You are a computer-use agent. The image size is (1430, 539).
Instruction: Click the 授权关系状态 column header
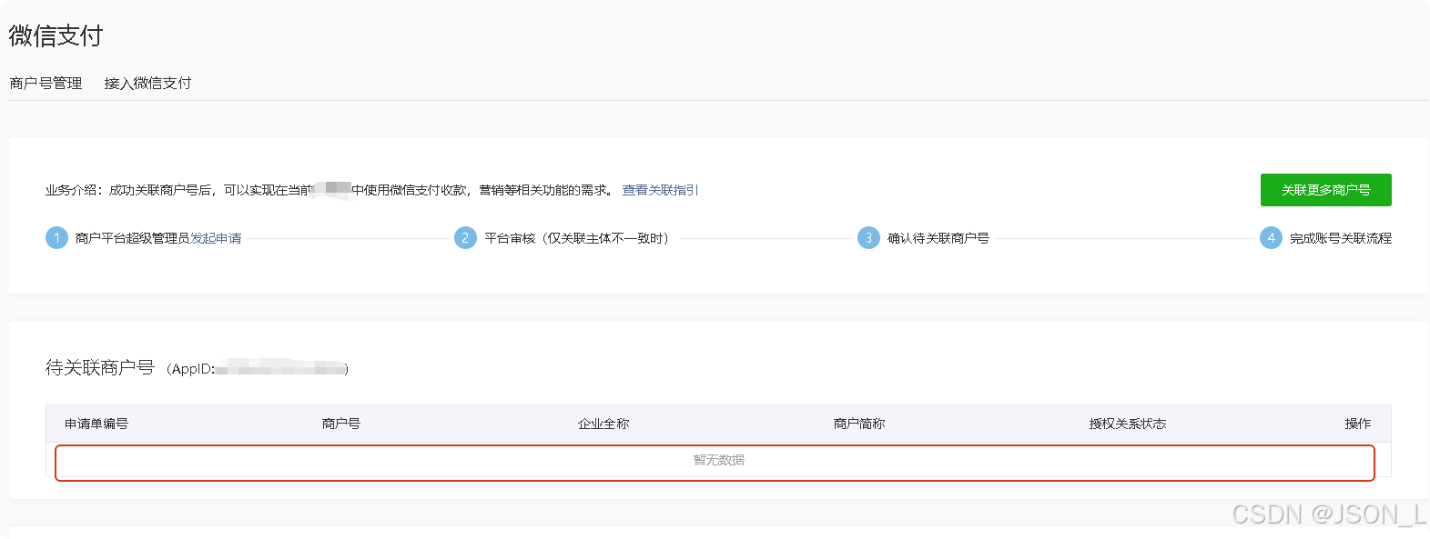1128,424
